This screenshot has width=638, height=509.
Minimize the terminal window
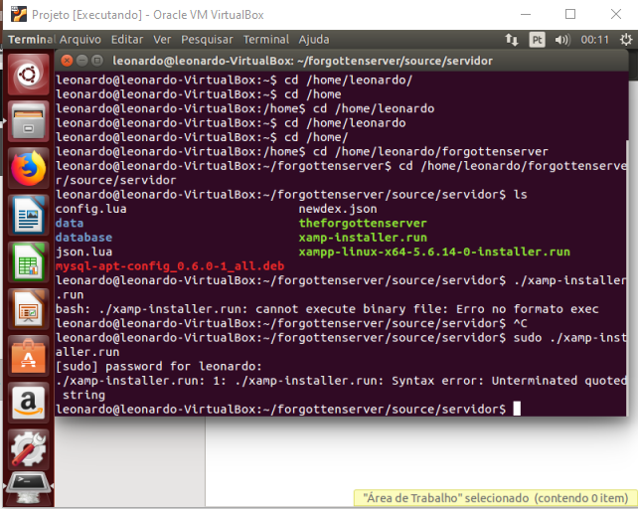pyautogui.click(x=81, y=61)
